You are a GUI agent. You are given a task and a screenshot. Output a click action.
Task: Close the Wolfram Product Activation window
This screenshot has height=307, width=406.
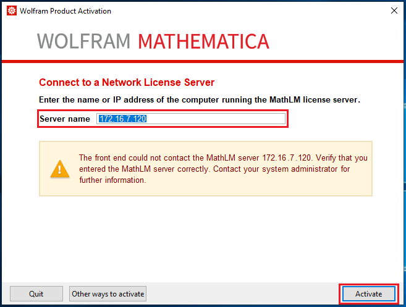(x=394, y=11)
